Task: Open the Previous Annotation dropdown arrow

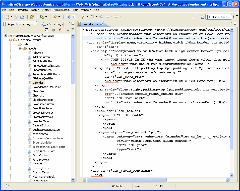Action: tap(97, 17)
